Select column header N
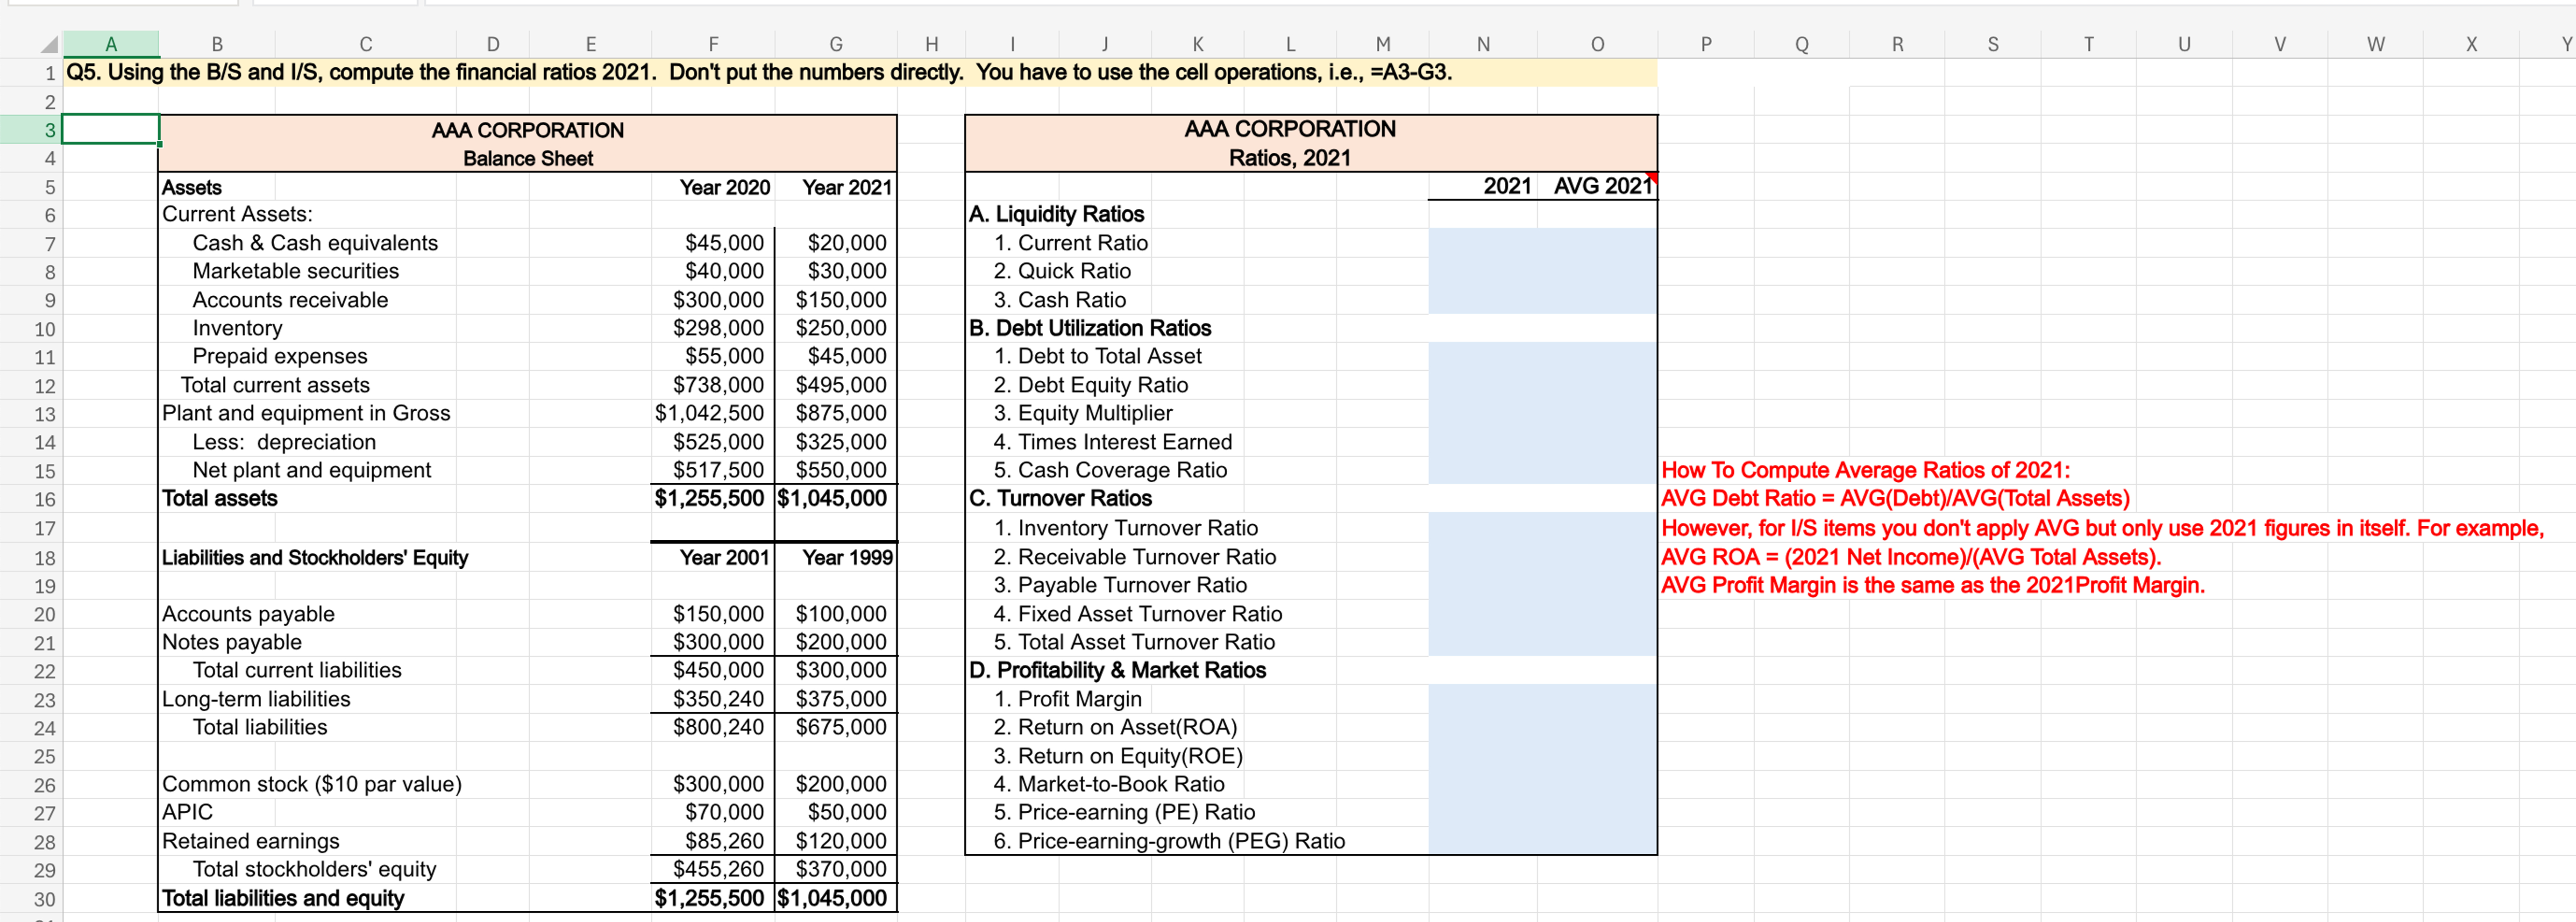 [x=1482, y=44]
